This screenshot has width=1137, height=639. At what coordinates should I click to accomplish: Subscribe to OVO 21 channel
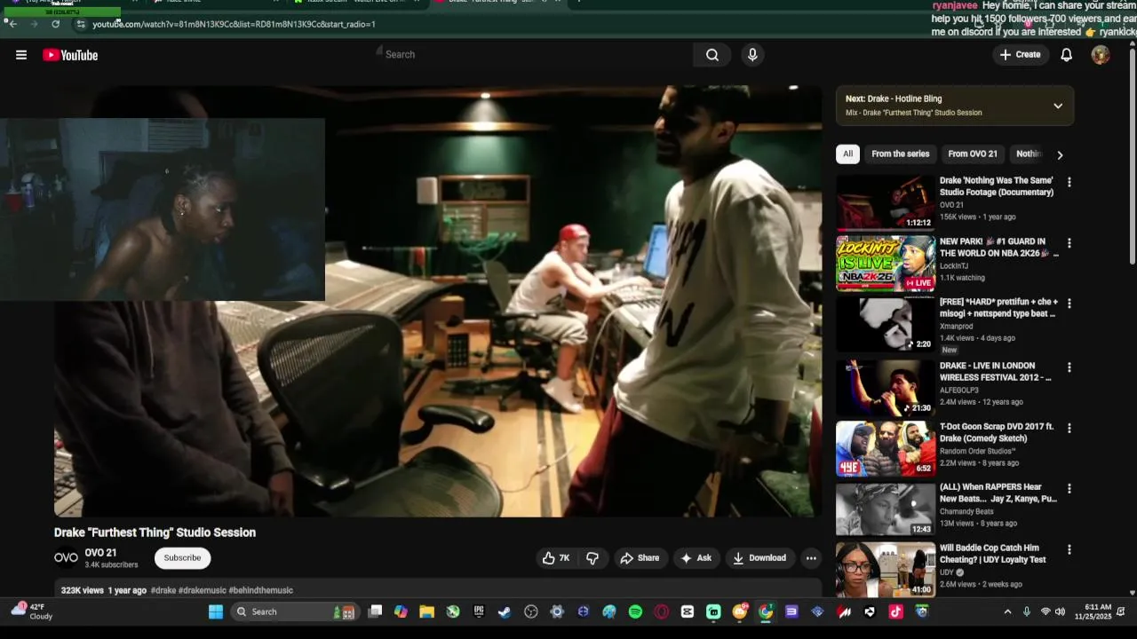(x=182, y=558)
